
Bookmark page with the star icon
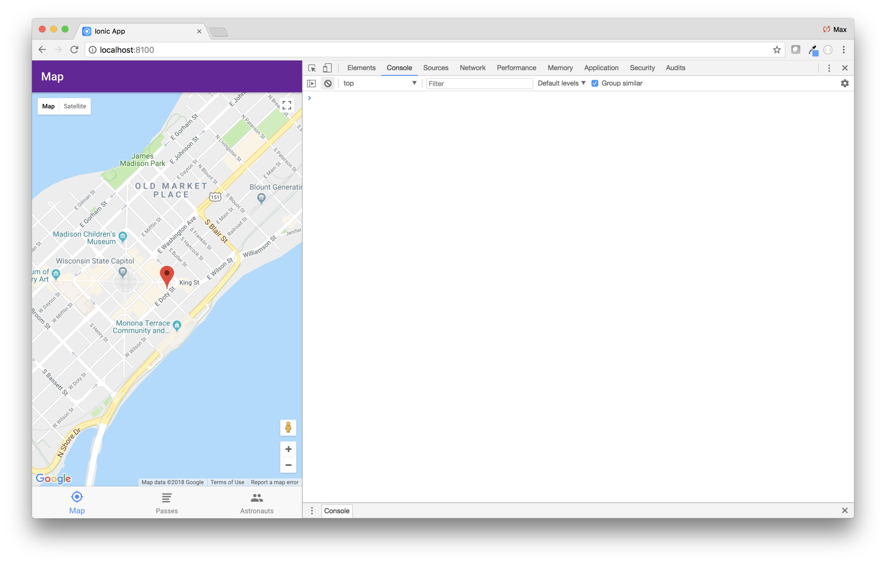pyautogui.click(x=776, y=50)
